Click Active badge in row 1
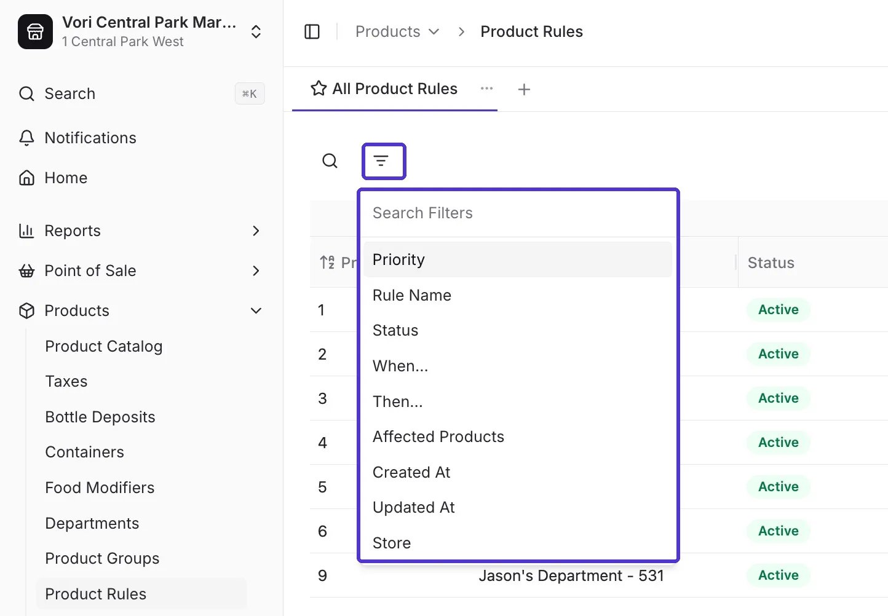Screen dimensions: 888x616 pyautogui.click(x=779, y=310)
